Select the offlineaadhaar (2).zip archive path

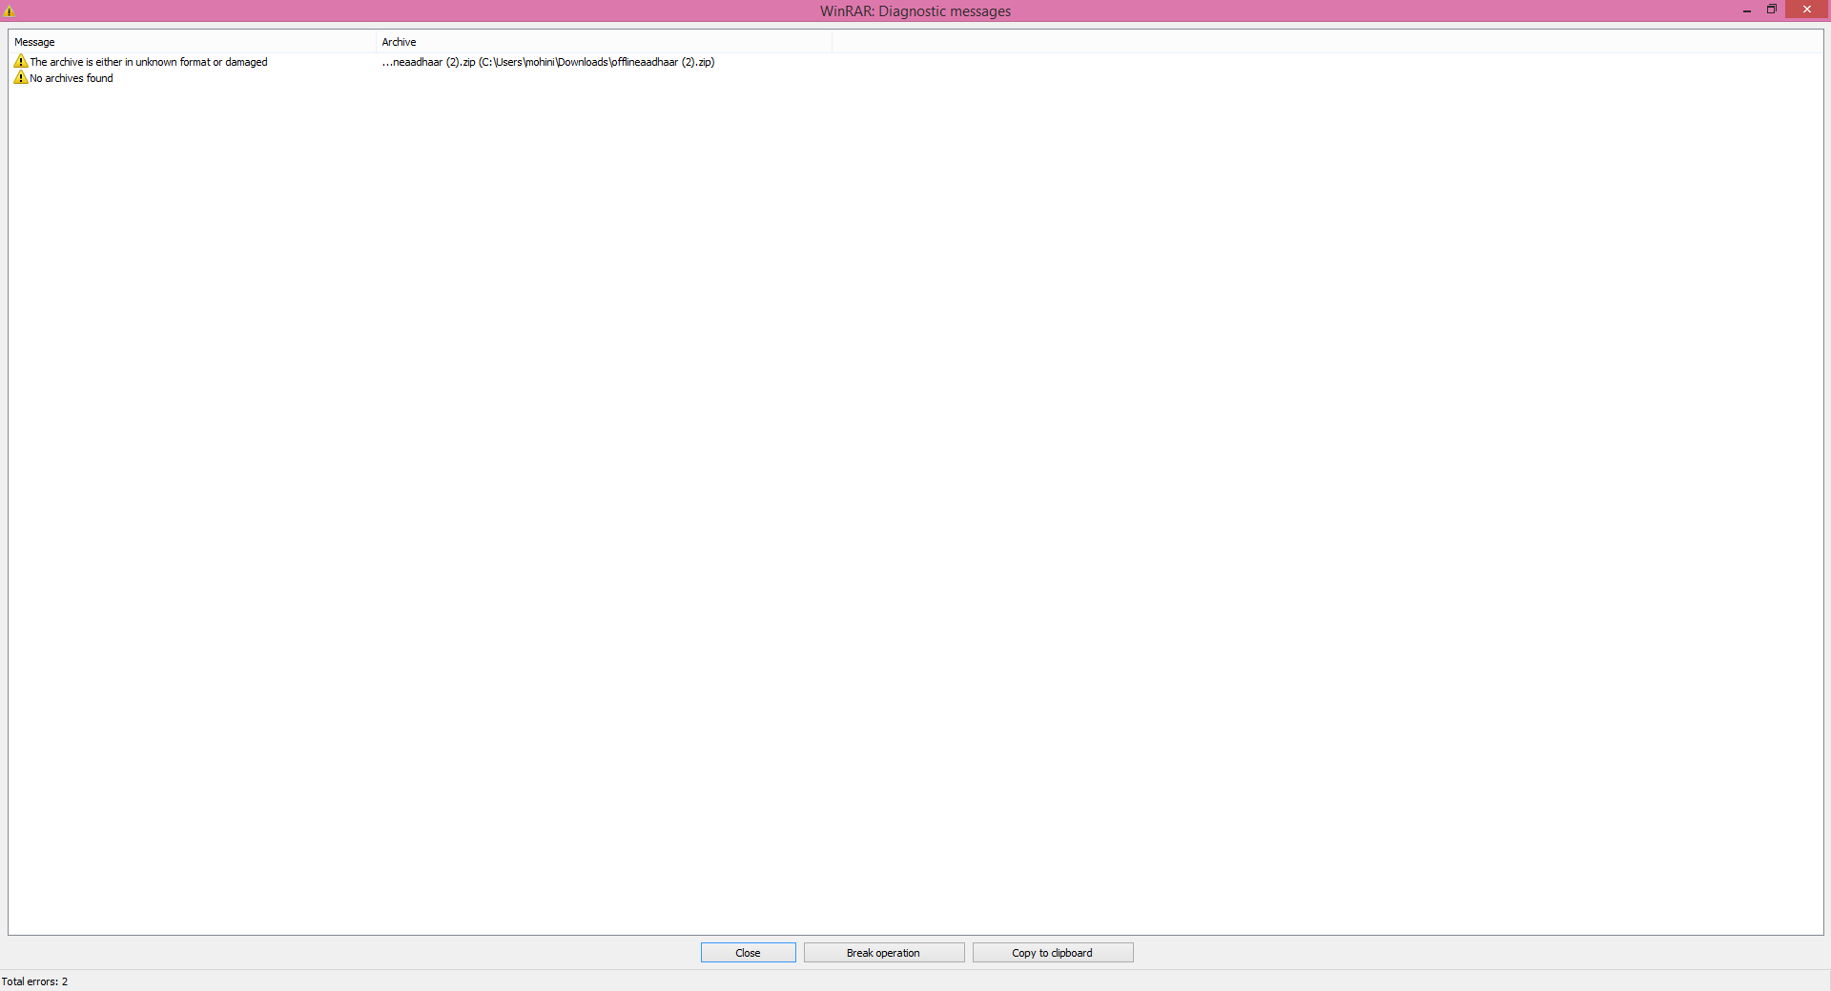click(548, 62)
